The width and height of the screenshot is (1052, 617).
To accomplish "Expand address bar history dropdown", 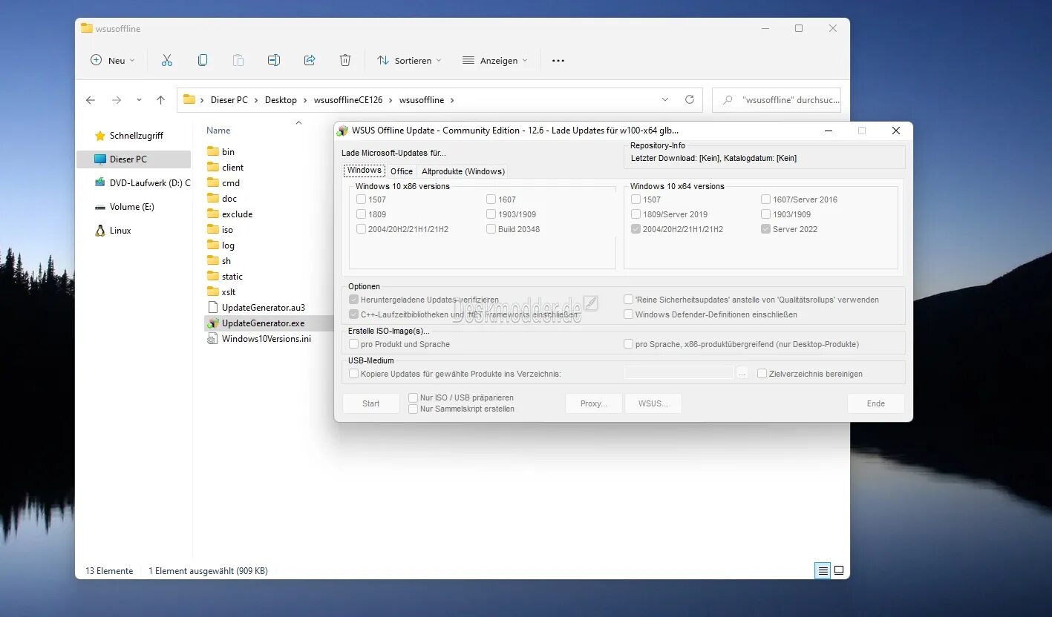I will [x=664, y=99].
